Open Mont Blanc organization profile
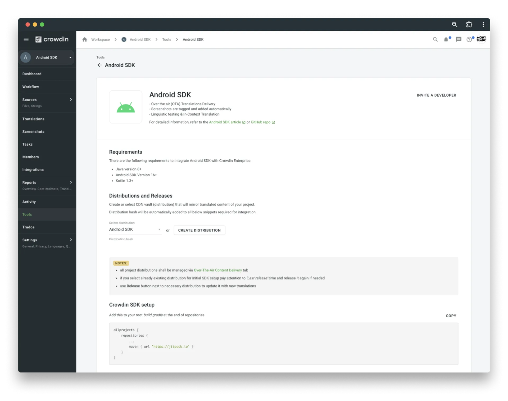 (x=481, y=39)
